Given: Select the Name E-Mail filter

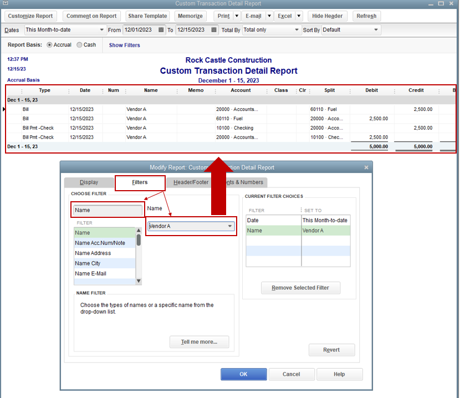Looking at the screenshot, I should click(x=105, y=273).
